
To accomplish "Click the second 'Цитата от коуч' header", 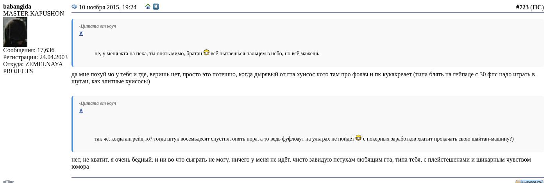I will coord(97,103).
